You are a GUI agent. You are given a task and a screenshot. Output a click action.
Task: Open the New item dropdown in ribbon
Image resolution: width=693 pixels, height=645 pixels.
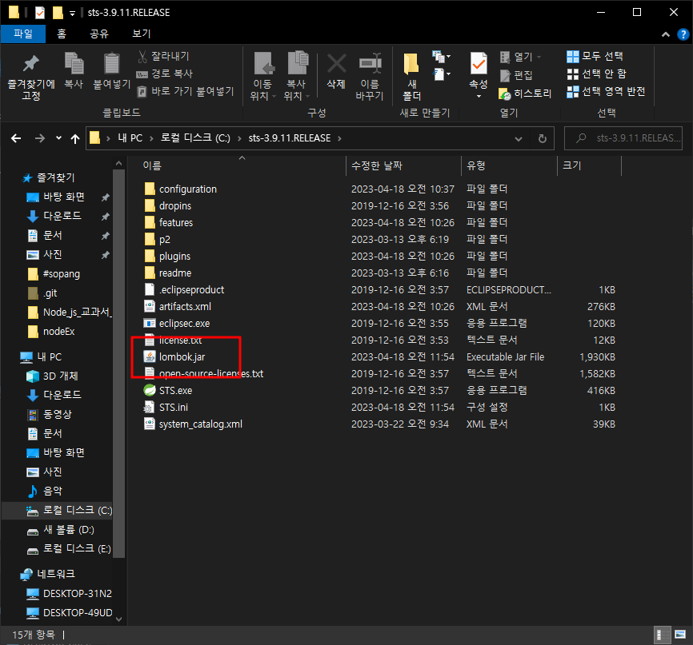tap(442, 57)
